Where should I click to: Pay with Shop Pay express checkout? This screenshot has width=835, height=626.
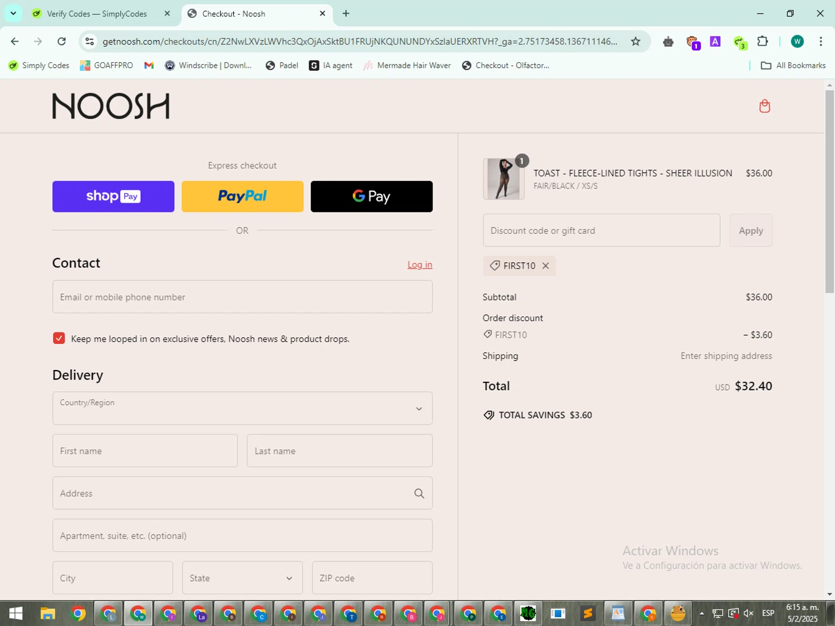point(113,196)
